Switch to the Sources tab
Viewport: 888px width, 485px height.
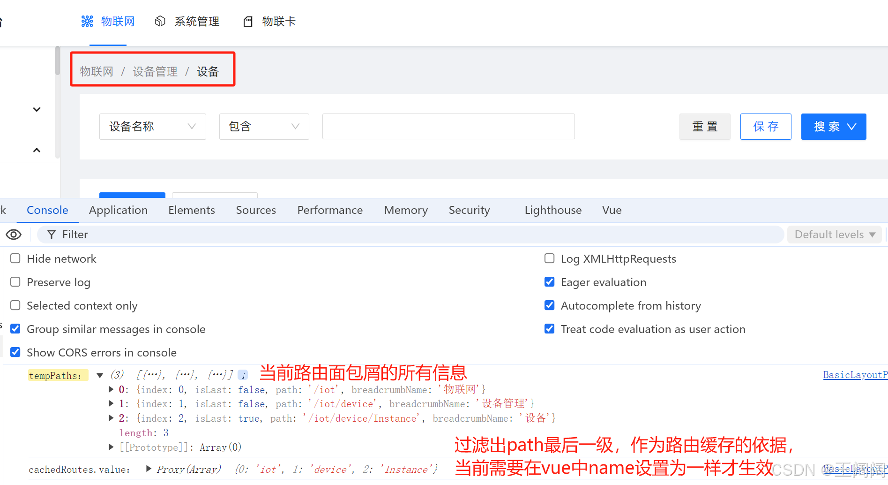[256, 210]
